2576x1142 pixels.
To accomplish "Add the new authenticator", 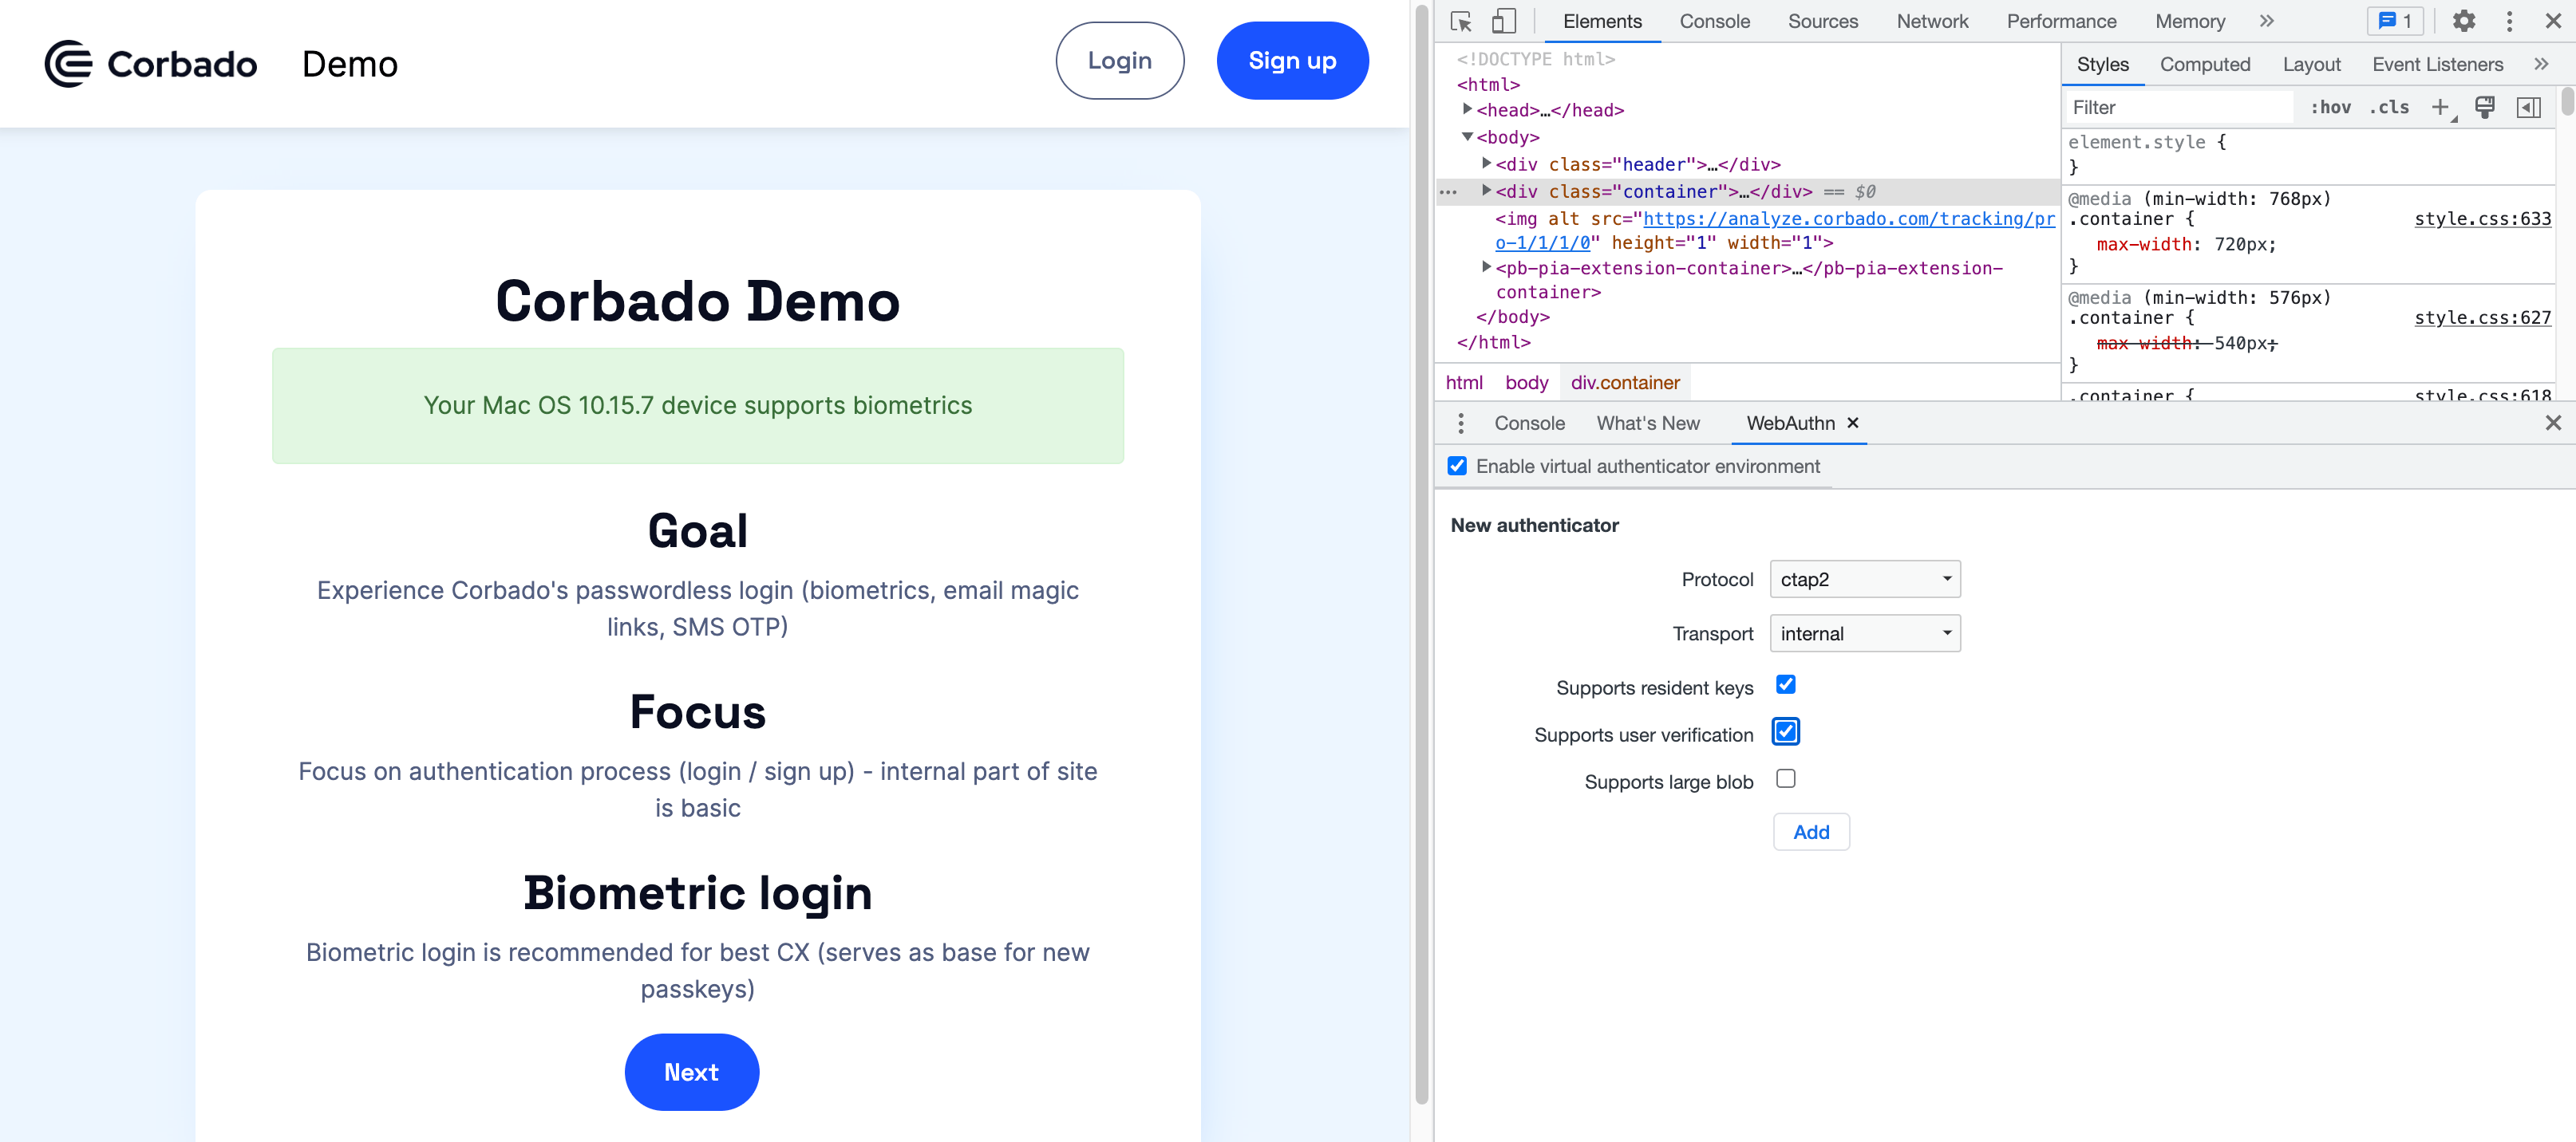I will coord(1811,833).
